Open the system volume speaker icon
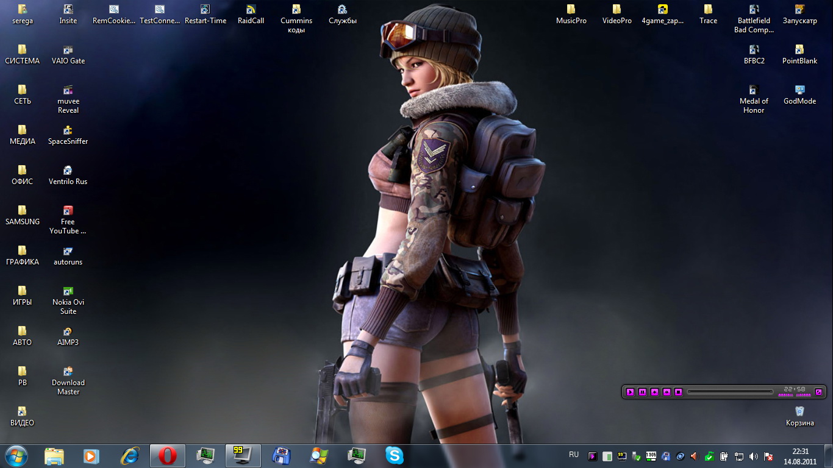The width and height of the screenshot is (833, 468). (754, 456)
